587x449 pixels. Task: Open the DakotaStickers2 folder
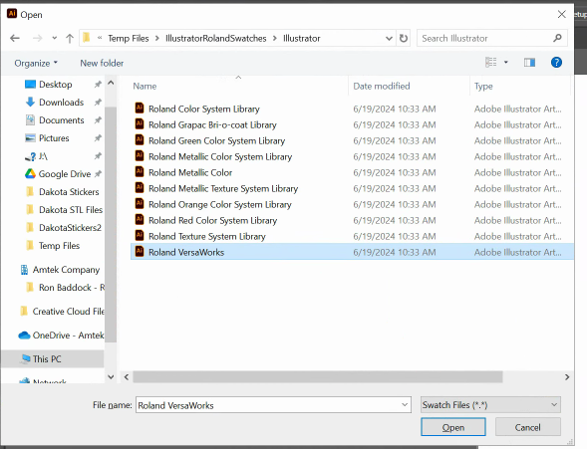pyautogui.click(x=70, y=228)
